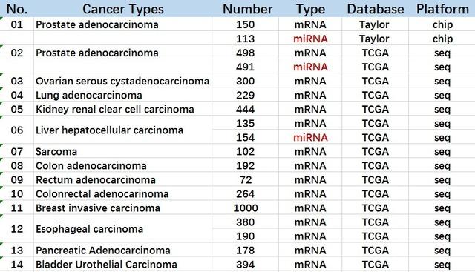Select the Sarcoma cell

[122, 151]
